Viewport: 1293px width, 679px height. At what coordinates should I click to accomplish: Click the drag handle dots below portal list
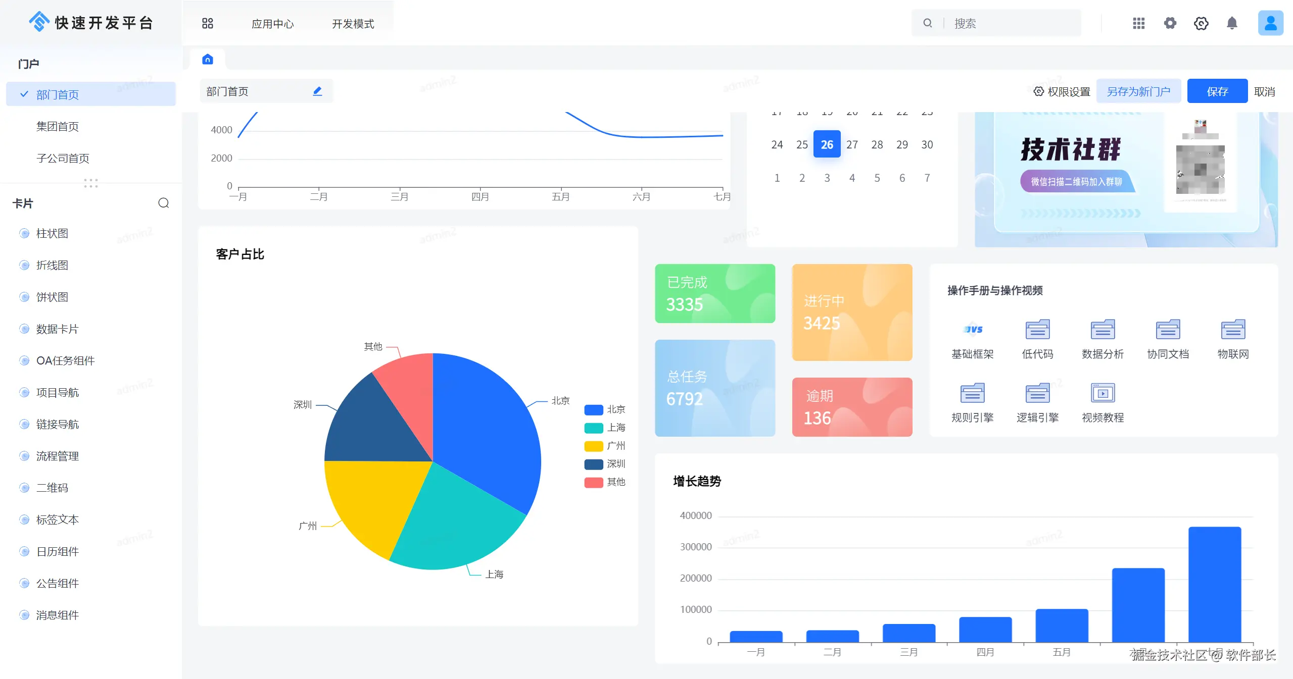(x=91, y=183)
